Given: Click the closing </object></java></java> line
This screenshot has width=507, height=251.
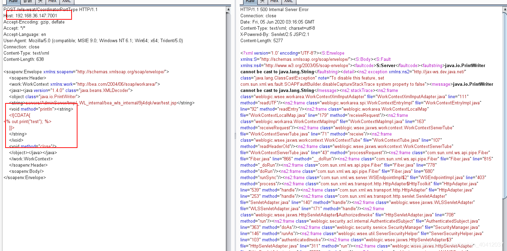Looking at the screenshot, I should pyautogui.click(x=33, y=152).
